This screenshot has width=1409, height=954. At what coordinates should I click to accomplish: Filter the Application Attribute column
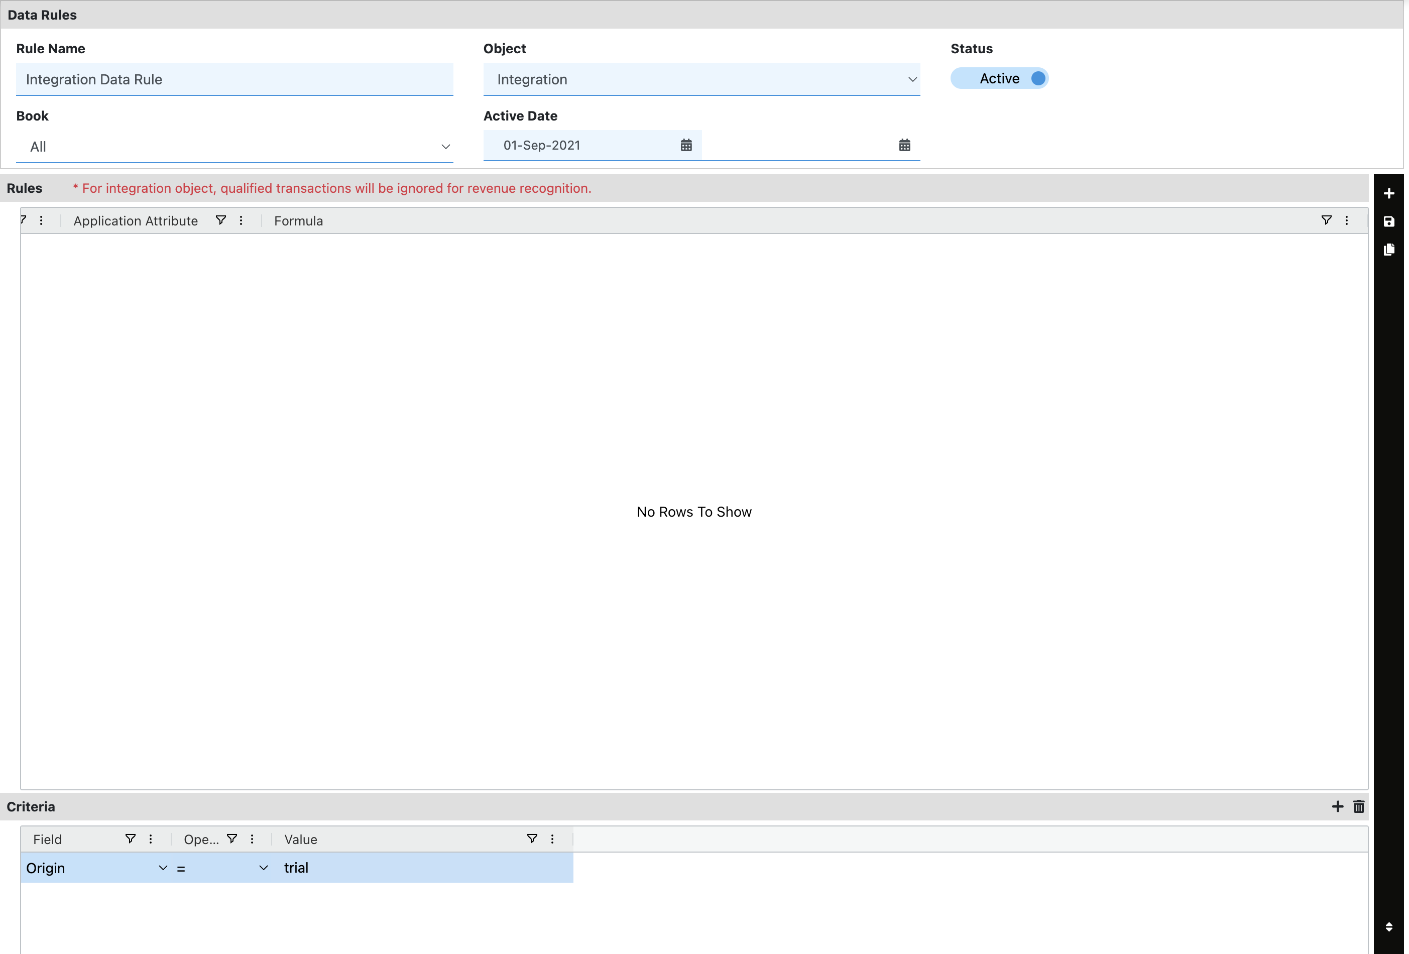point(220,220)
